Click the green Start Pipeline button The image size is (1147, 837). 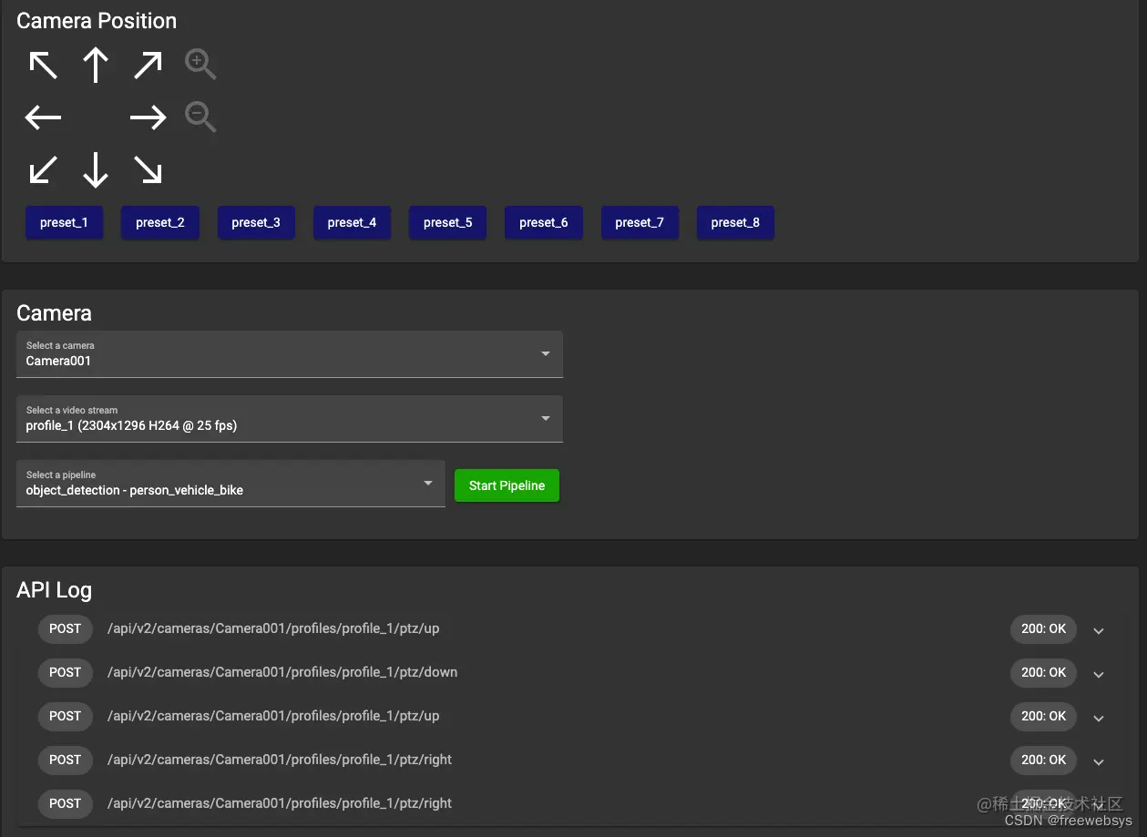(507, 485)
